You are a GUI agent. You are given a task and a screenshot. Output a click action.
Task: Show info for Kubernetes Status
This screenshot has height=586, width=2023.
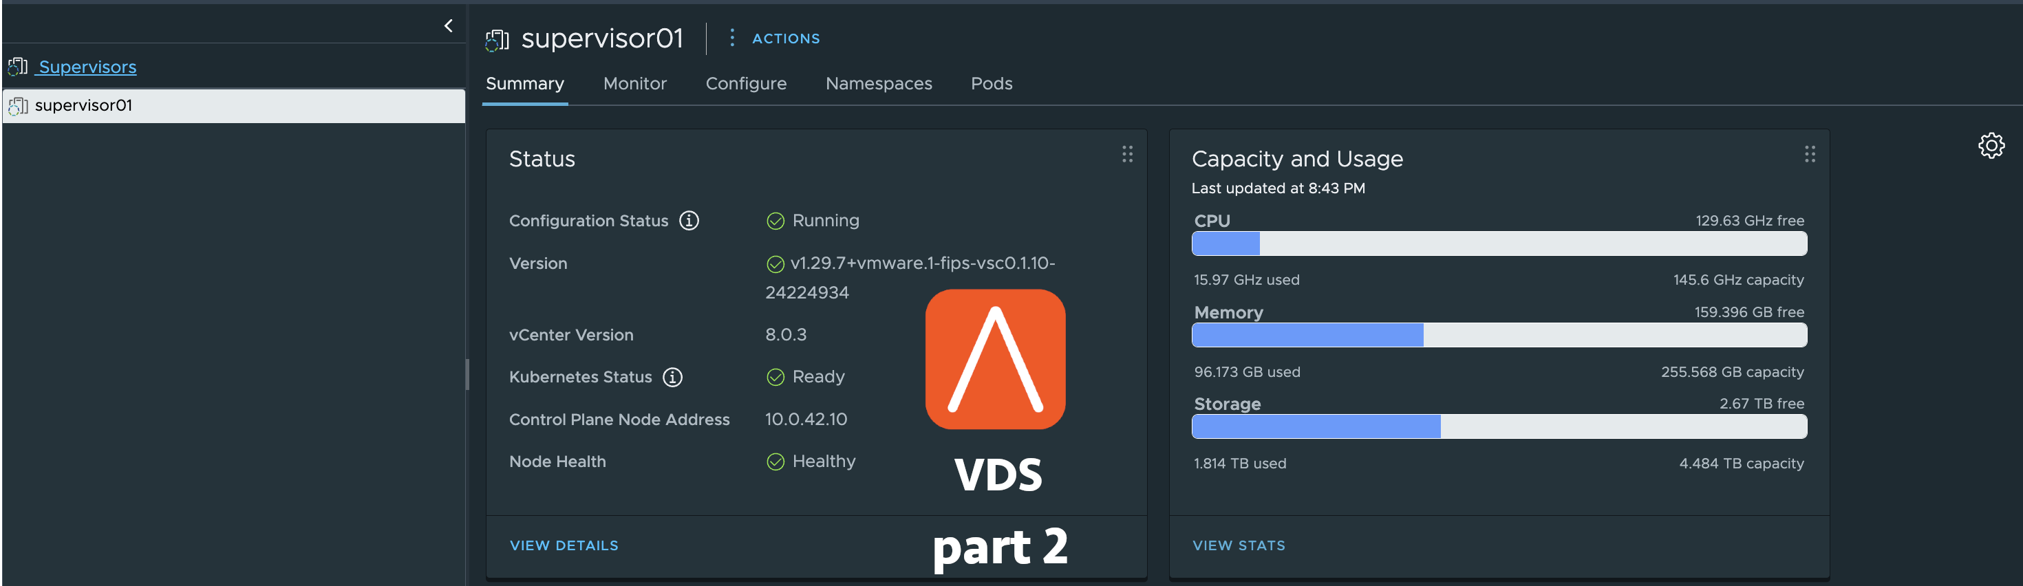point(672,378)
